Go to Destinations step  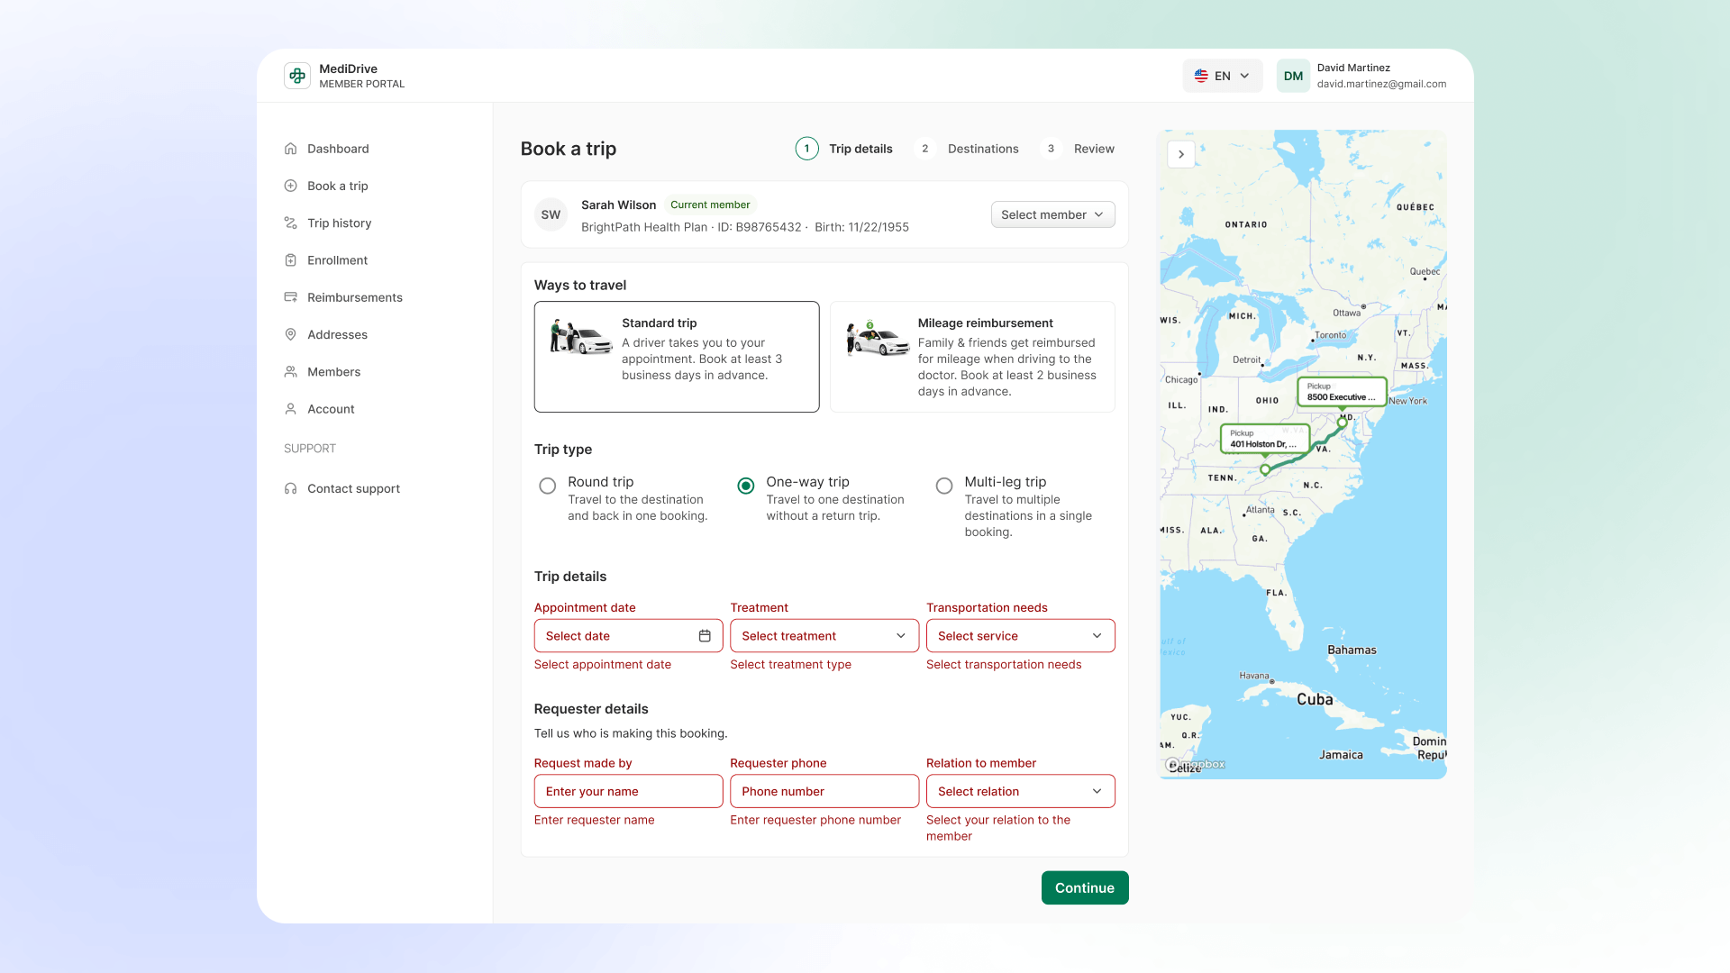click(966, 149)
